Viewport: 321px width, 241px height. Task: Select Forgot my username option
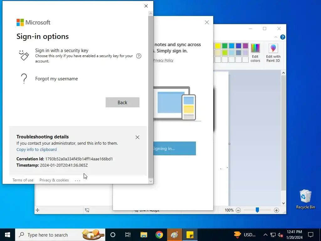pyautogui.click(x=56, y=79)
